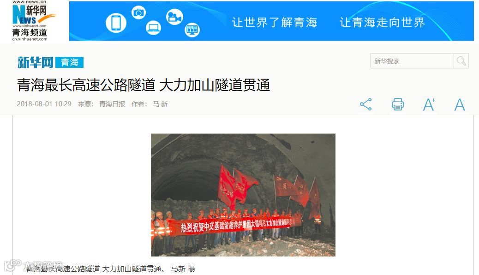Decrease font size with A- icon
Viewport: 479px width, 275px height.
pyautogui.click(x=460, y=104)
